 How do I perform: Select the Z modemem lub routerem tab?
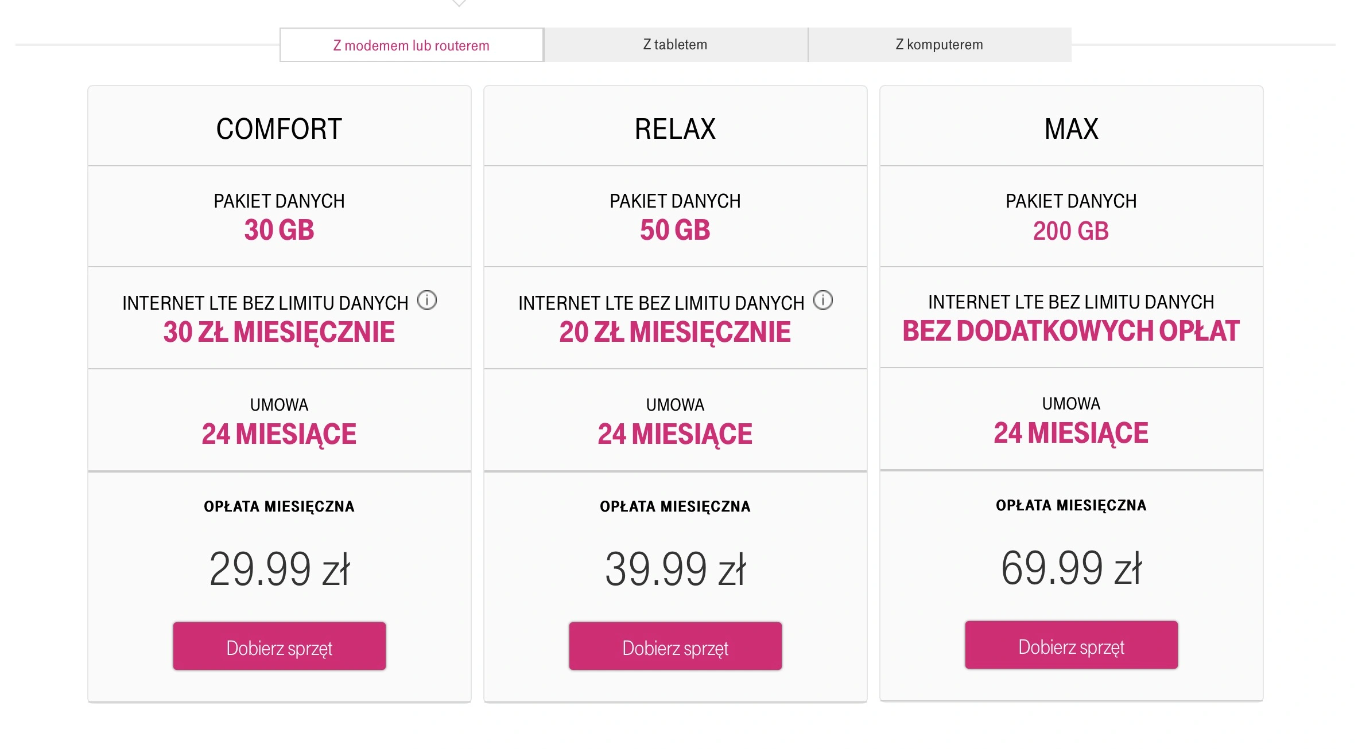click(412, 45)
